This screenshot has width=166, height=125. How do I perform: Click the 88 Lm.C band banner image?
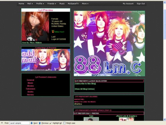pyautogui.click(x=109, y=43)
